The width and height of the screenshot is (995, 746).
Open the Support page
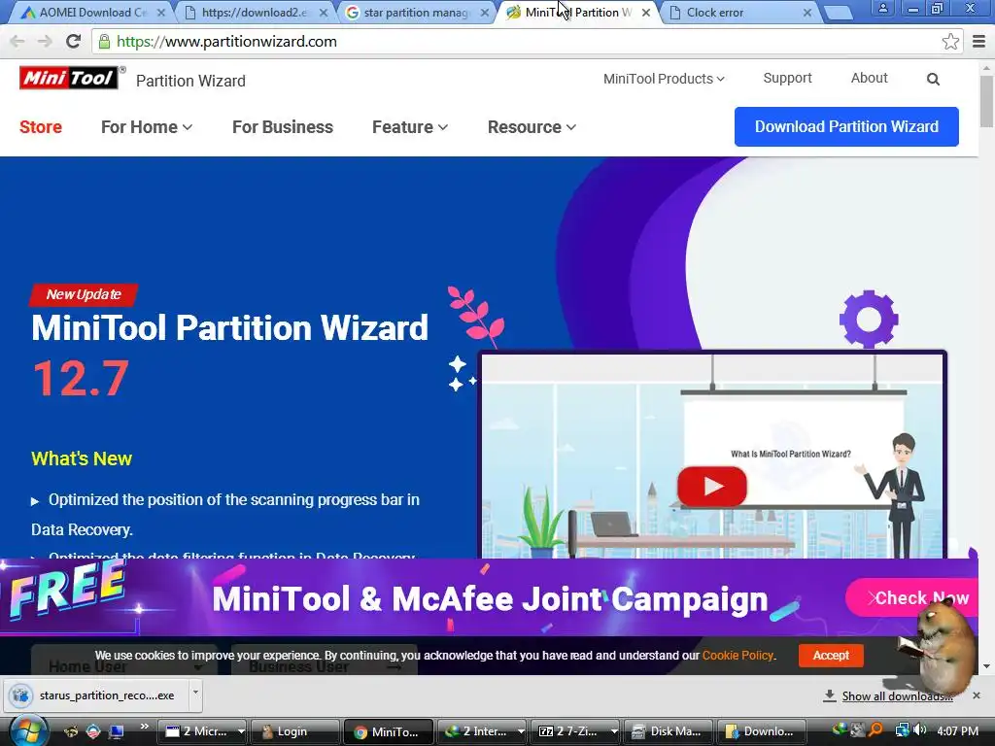click(787, 78)
